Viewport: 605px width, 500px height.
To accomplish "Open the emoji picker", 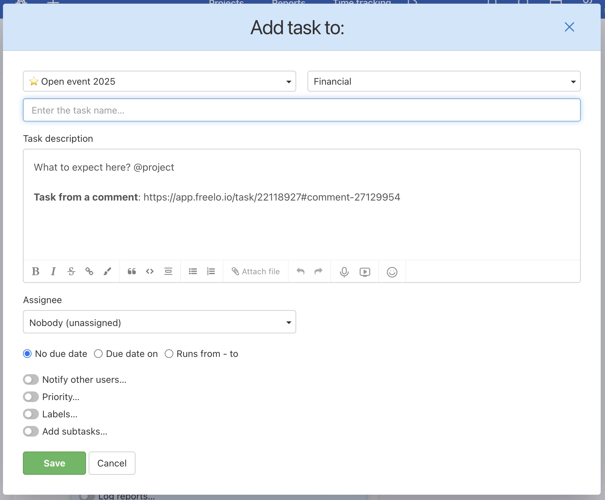I will 392,272.
